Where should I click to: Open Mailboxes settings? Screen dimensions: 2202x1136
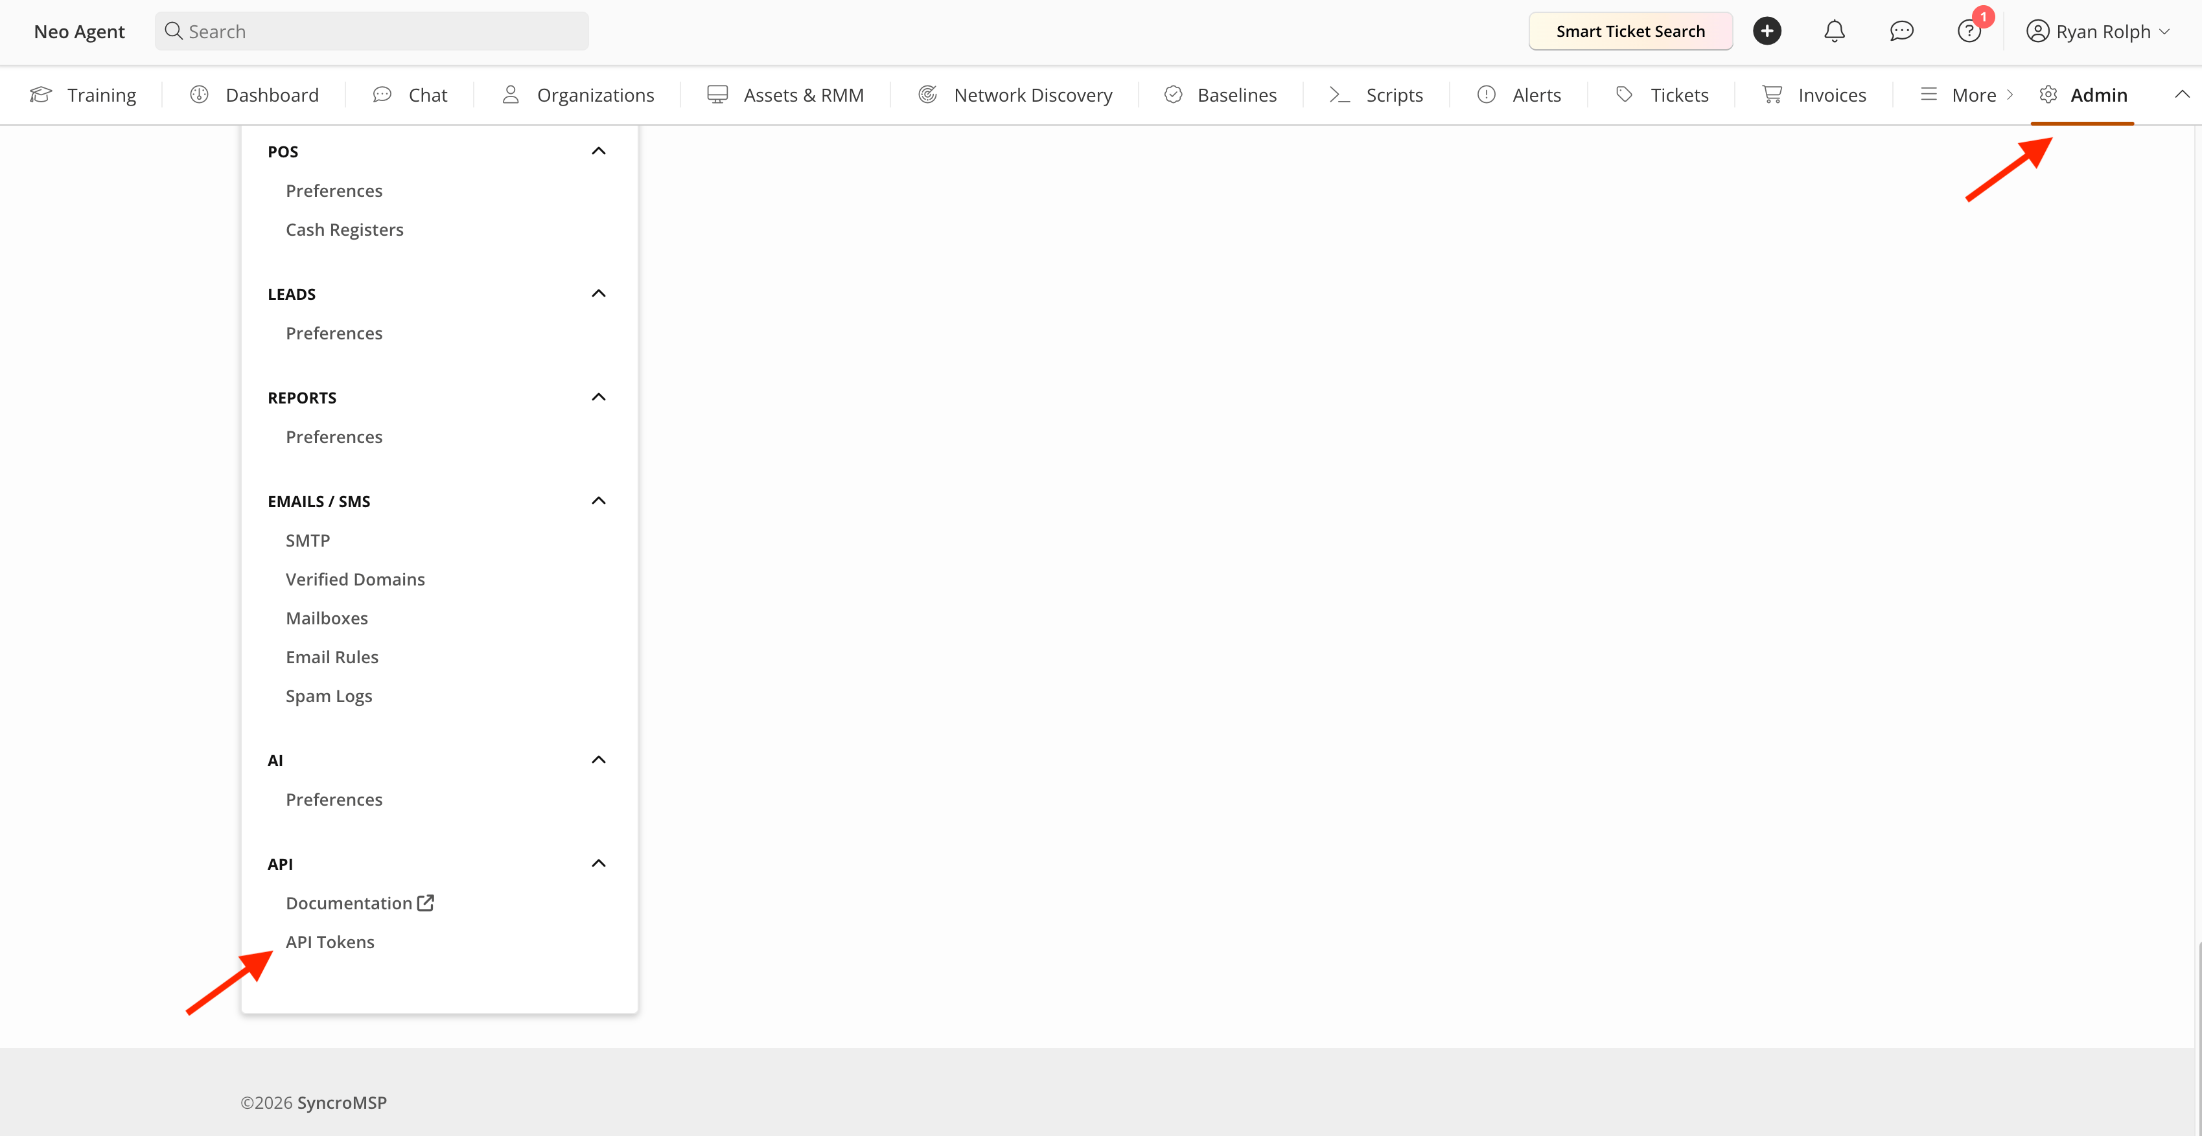pyautogui.click(x=327, y=619)
